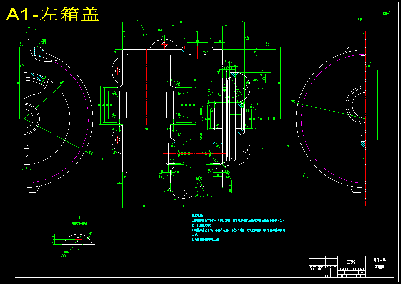Click the green caption under the section A line
The image size is (401, 284).
(x=80, y=223)
